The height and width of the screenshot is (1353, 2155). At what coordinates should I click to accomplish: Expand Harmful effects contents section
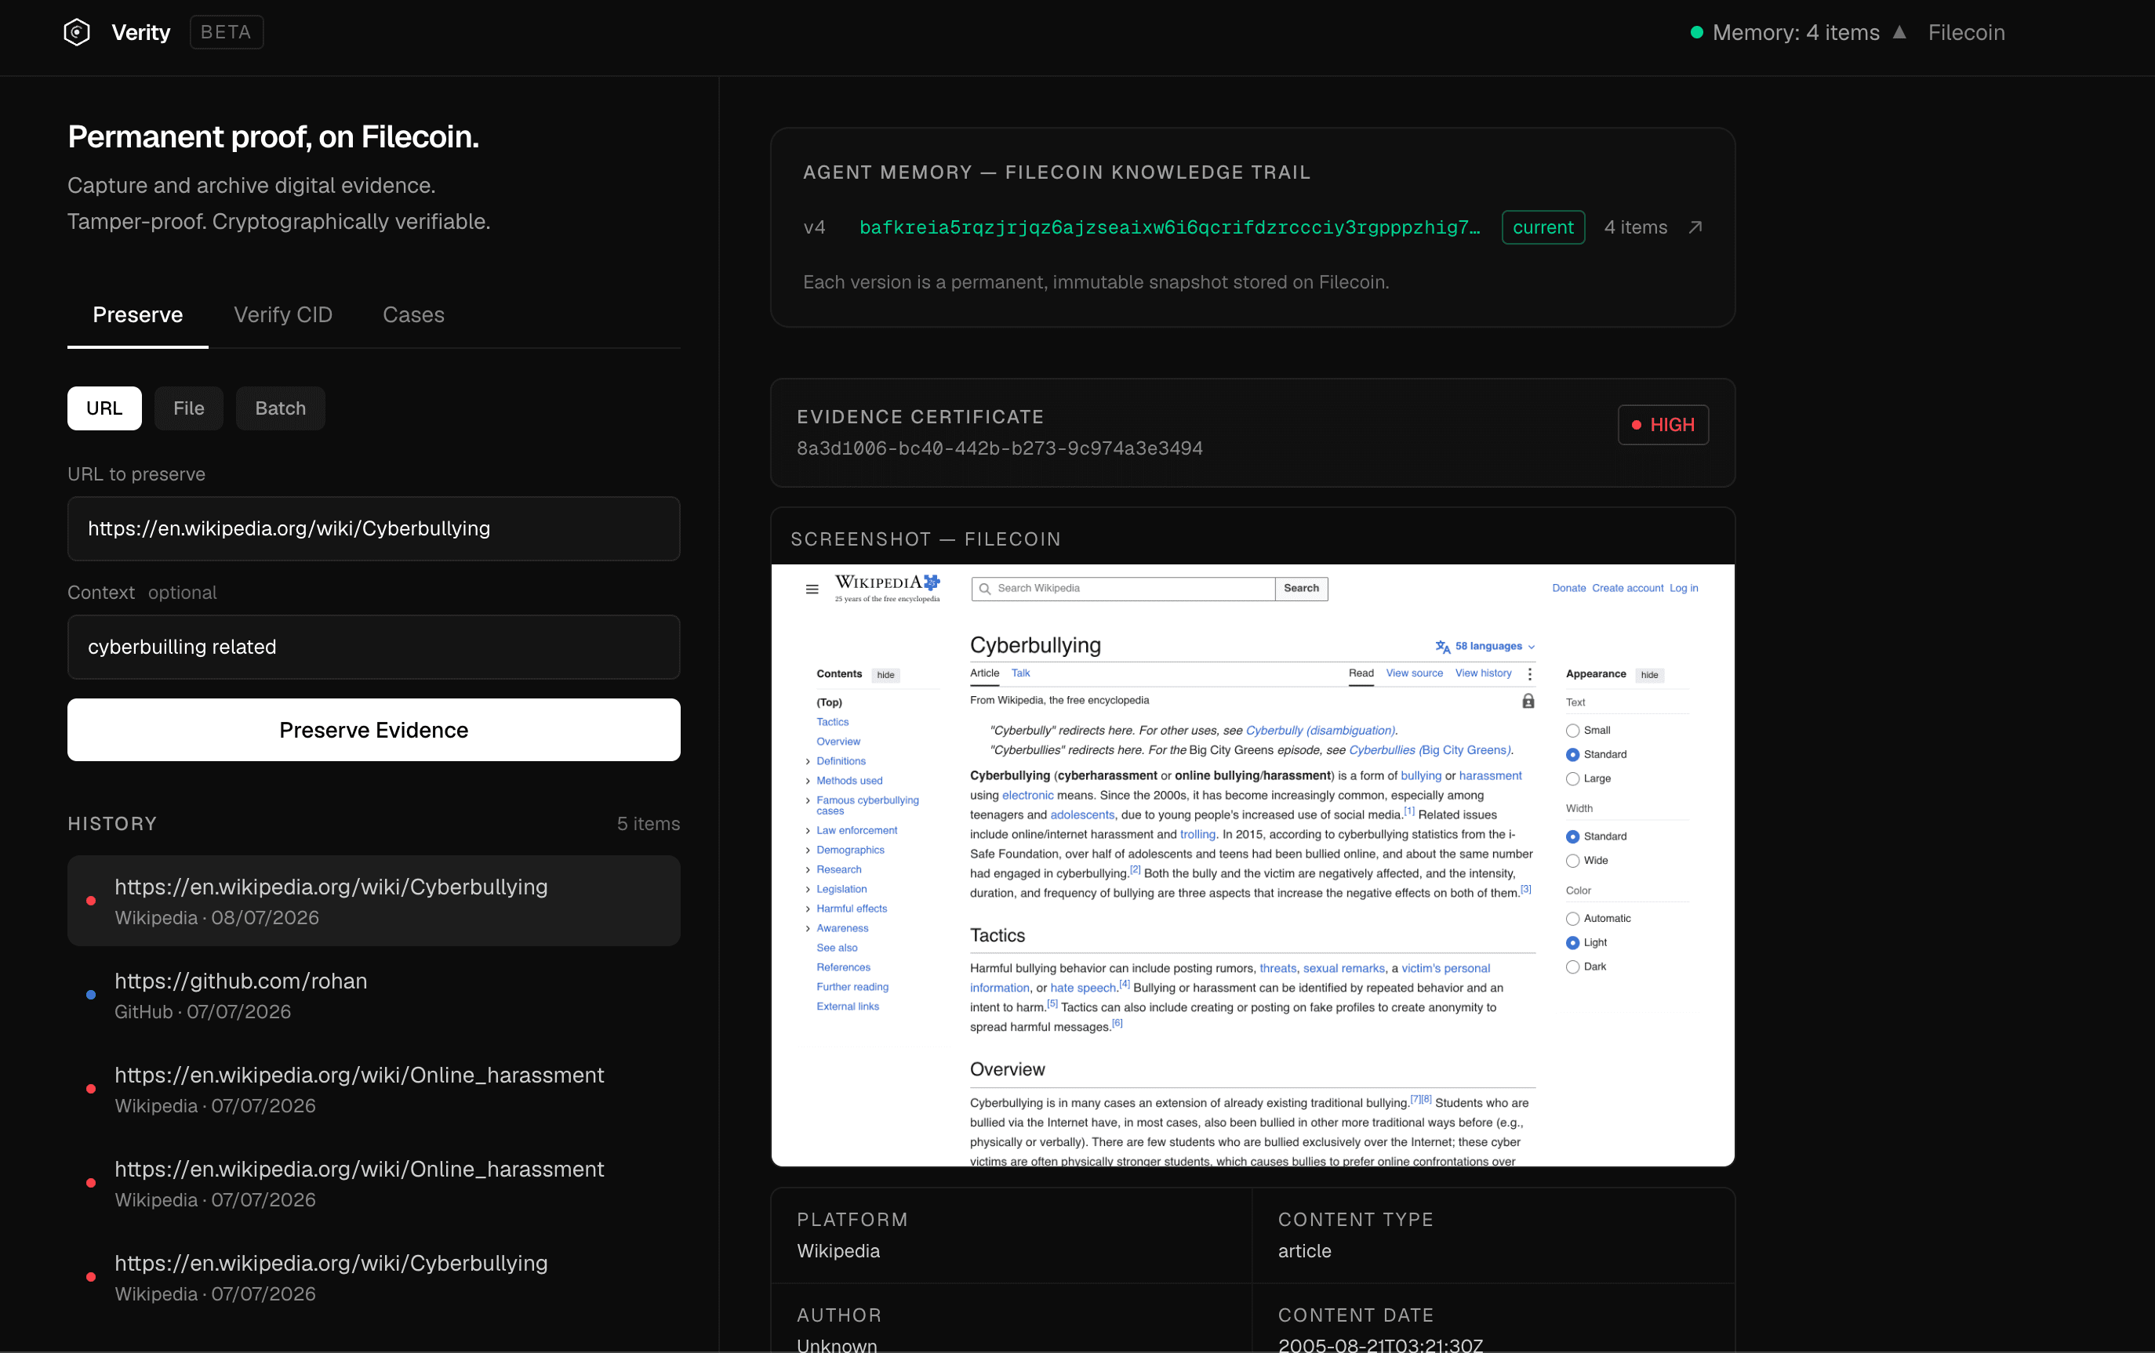pyautogui.click(x=808, y=909)
